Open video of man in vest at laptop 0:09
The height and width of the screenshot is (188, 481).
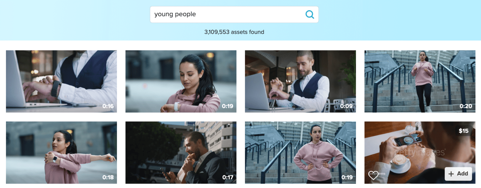[x=300, y=81]
